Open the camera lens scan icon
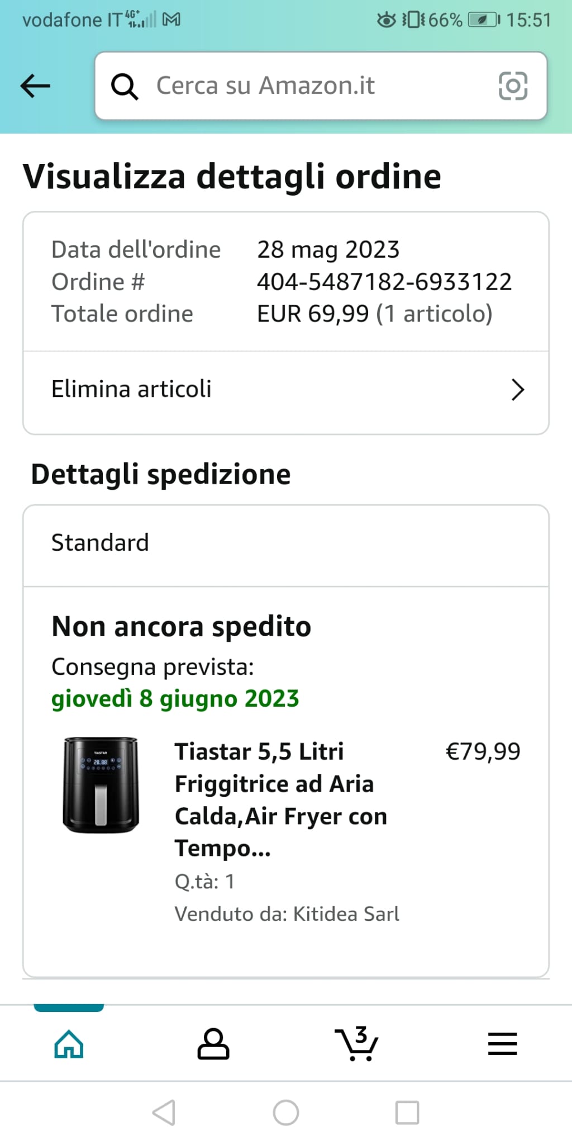Image resolution: width=572 pixels, height=1145 pixels. tap(512, 86)
